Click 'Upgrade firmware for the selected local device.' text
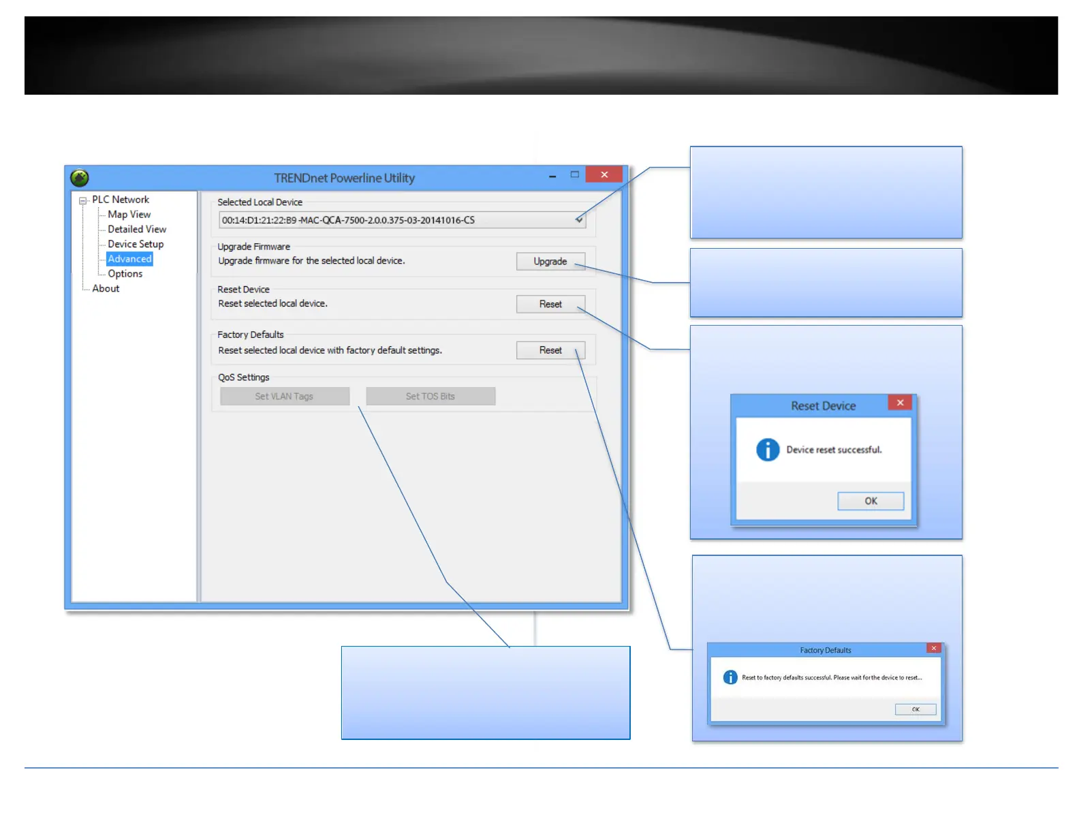 (311, 261)
